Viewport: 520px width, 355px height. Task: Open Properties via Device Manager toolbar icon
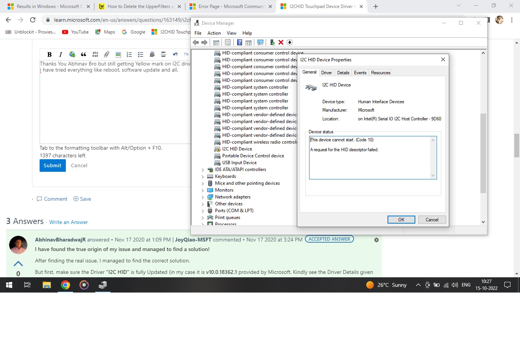(x=228, y=42)
